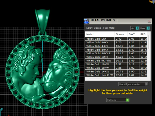Click the 9.43 grams value
This screenshot has width=155, height=116.
119,39
